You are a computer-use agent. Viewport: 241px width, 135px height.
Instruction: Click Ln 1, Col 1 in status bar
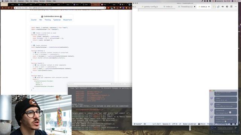pyautogui.click(x=157, y=124)
